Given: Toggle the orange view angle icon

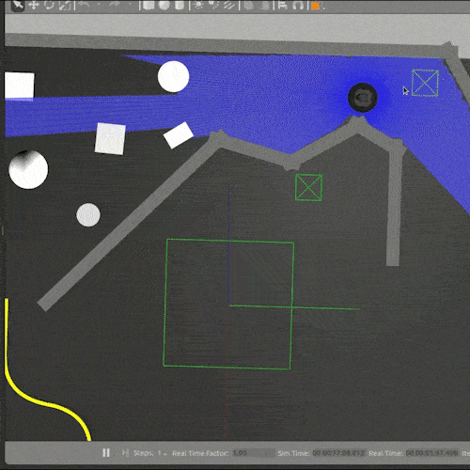Looking at the screenshot, I should (x=316, y=6).
